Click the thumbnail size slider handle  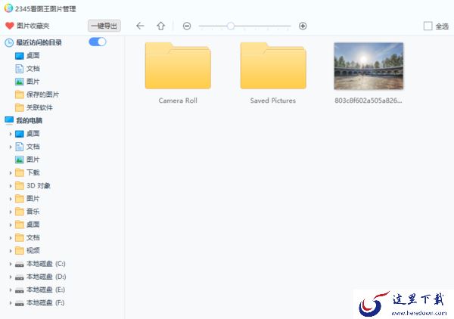231,26
